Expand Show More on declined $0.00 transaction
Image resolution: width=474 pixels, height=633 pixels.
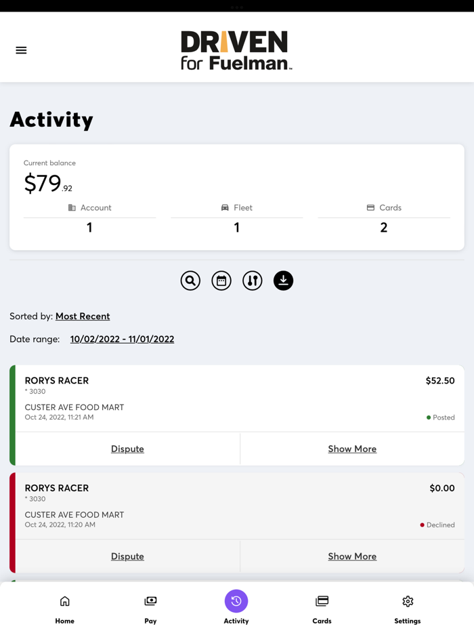(x=352, y=556)
